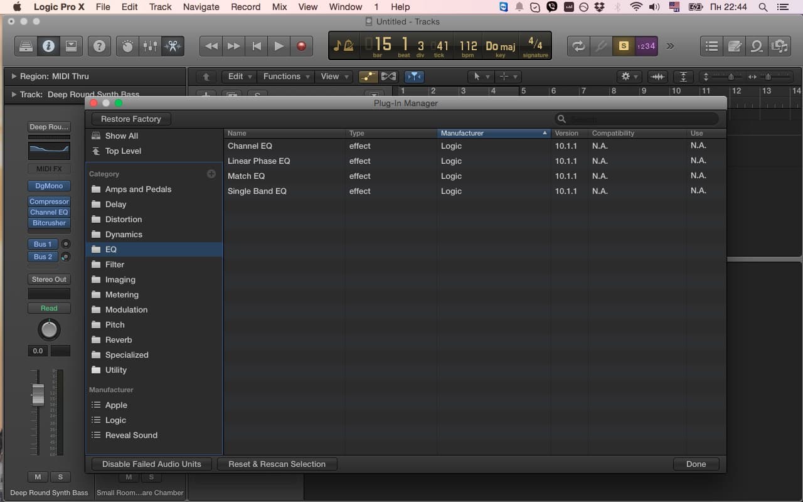Open the pointer tool dropdown
Image resolution: width=803 pixels, height=502 pixels.
481,77
